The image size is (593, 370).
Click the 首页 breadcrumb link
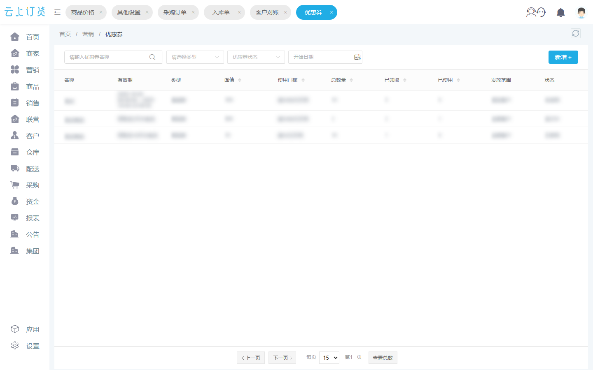point(65,34)
